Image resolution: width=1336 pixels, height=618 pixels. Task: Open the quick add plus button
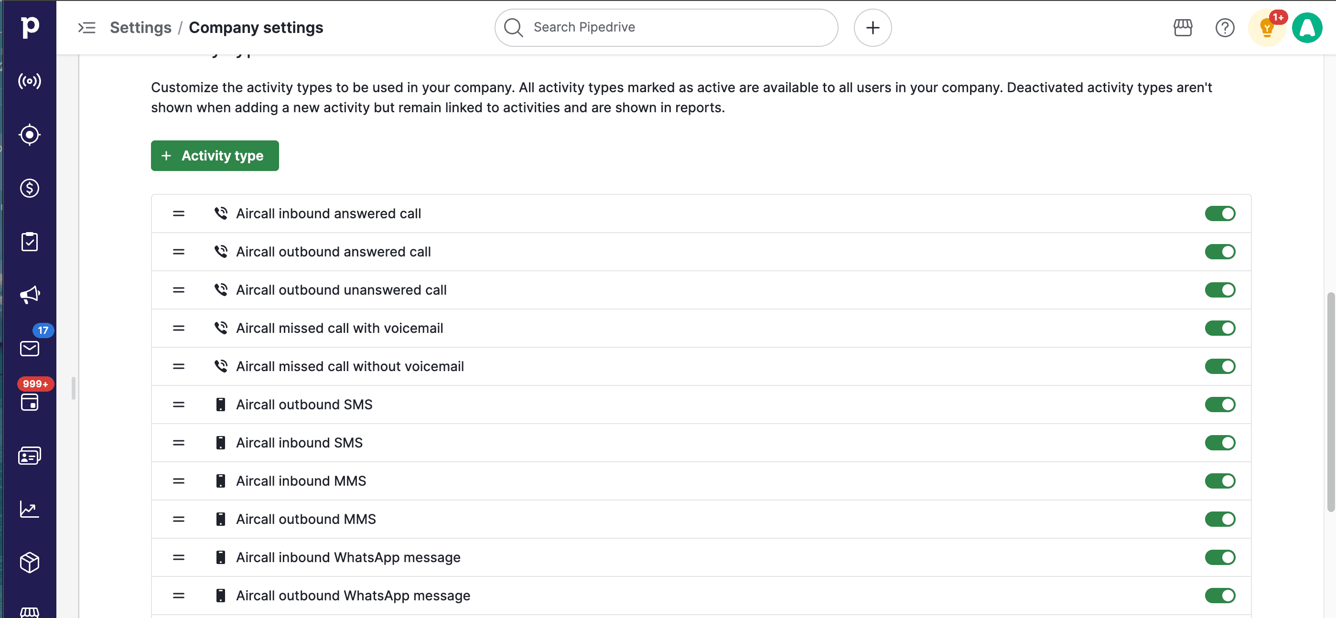(873, 28)
